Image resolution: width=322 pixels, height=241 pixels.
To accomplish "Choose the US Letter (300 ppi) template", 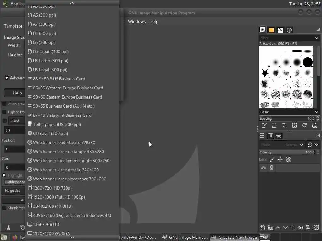I will click(x=72, y=61).
